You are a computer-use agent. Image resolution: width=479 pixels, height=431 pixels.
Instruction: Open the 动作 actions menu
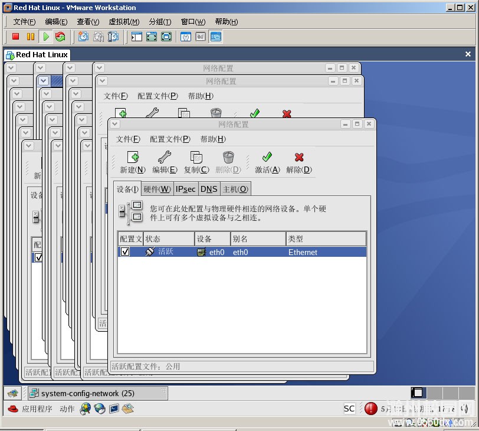[x=67, y=409]
